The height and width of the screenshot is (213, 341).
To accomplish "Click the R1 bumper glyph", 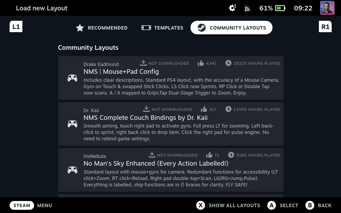I will pyautogui.click(x=325, y=27).
